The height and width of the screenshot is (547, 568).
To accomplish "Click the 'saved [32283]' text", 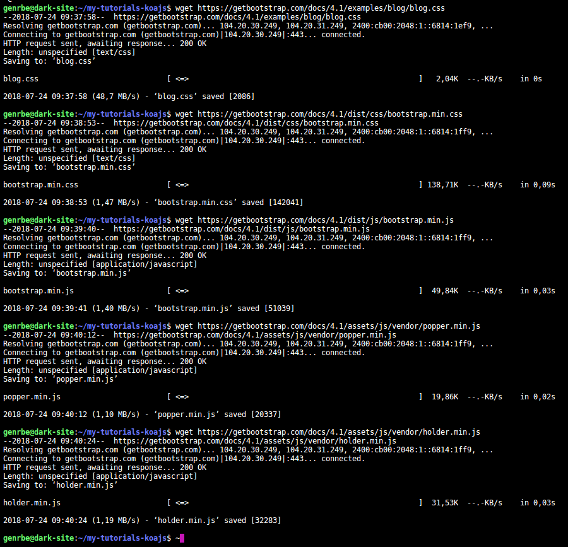I will click(x=252, y=521).
